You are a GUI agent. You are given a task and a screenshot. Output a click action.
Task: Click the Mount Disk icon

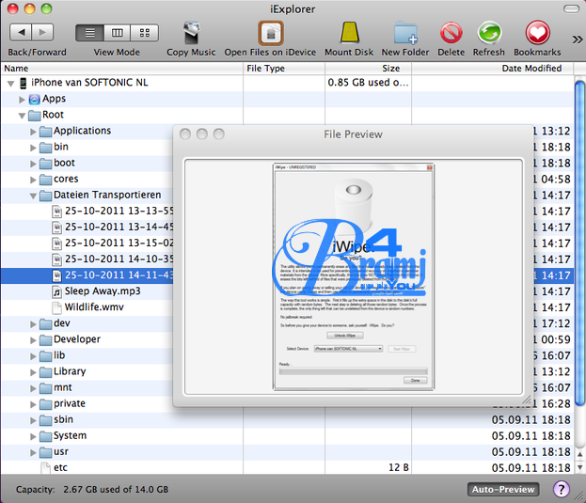349,33
